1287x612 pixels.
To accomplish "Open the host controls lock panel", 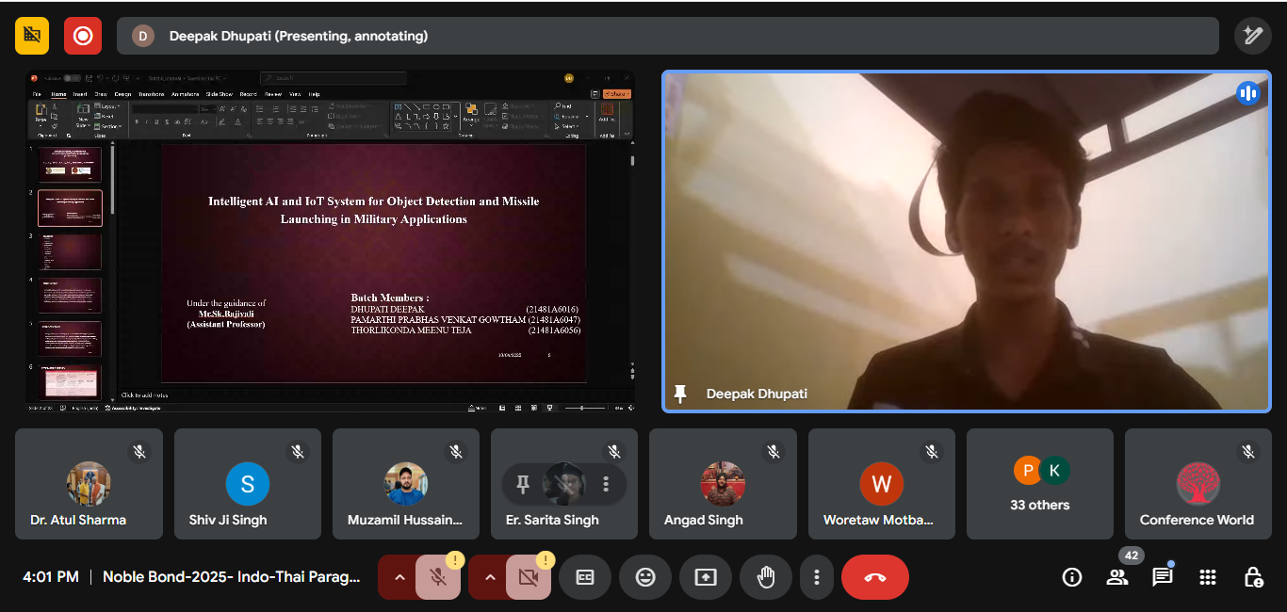I will [x=1252, y=576].
